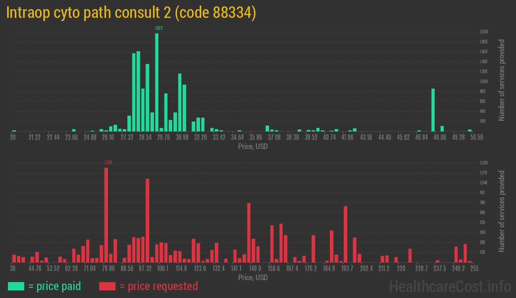Click the 1,972 value label above the green peak

[x=159, y=28]
